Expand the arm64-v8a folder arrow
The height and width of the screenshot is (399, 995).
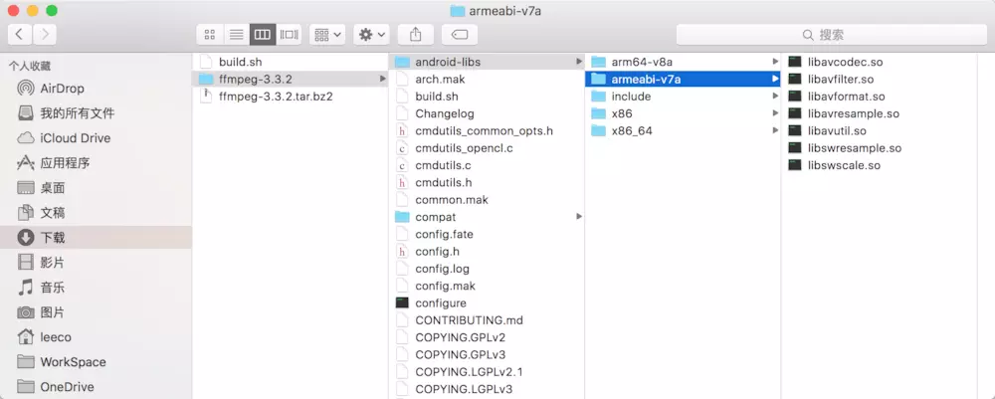point(775,62)
